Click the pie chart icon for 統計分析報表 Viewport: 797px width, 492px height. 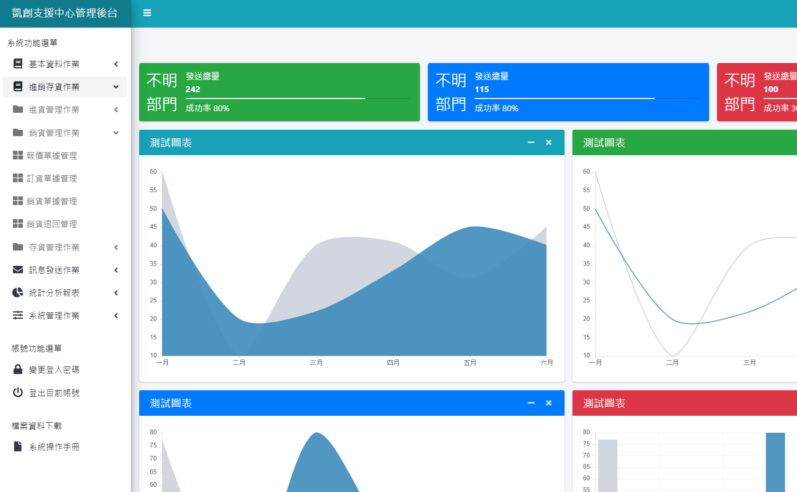click(18, 293)
